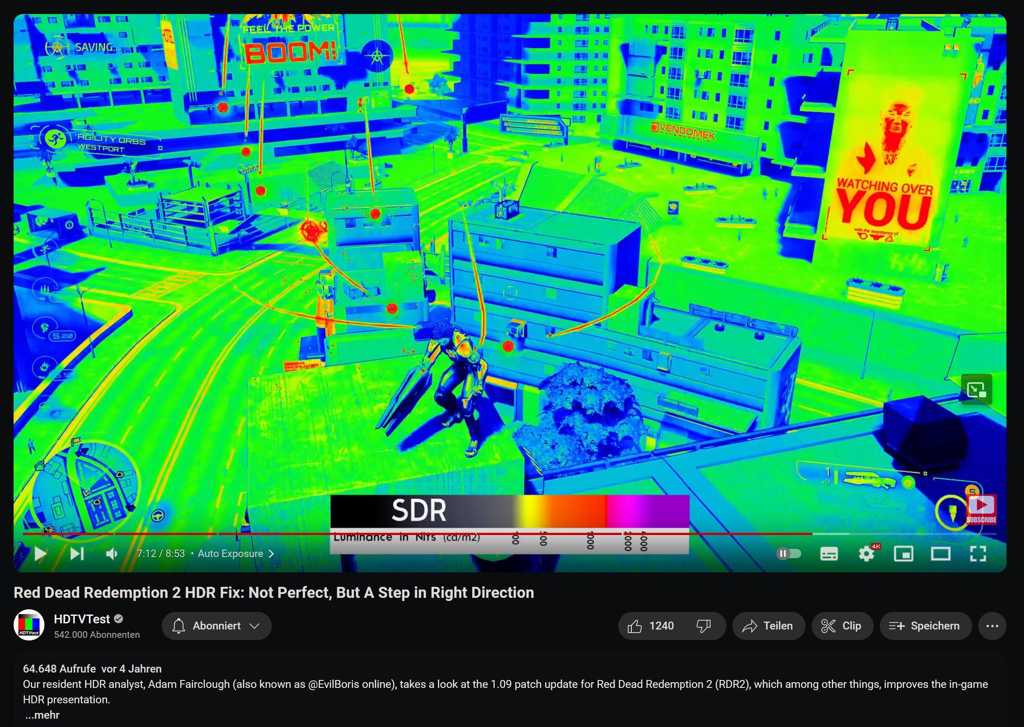
Task: Open the settings gear menu
Action: tap(867, 554)
